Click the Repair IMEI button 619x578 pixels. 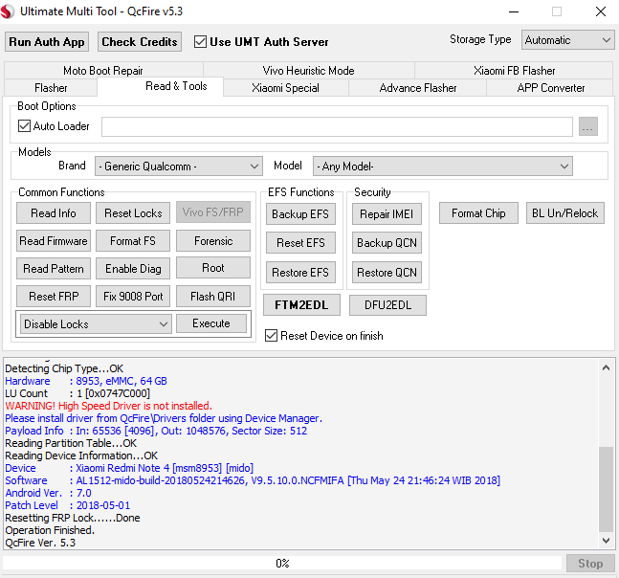pyautogui.click(x=387, y=214)
